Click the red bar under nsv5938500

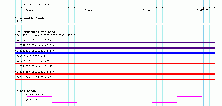click(x=115, y=79)
